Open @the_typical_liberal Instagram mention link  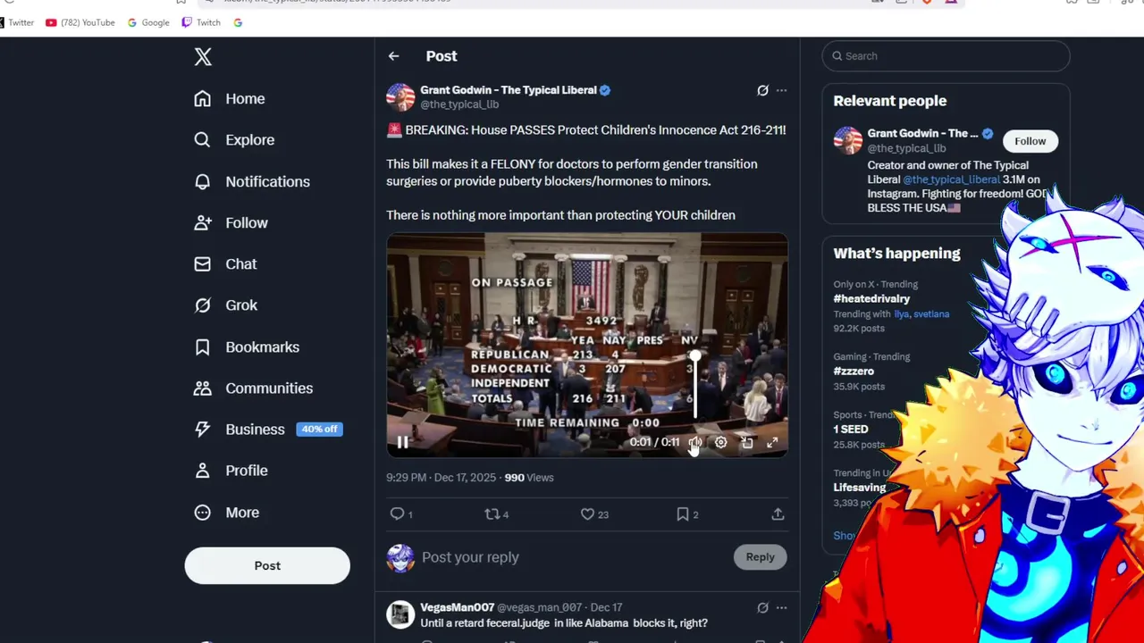pos(951,180)
